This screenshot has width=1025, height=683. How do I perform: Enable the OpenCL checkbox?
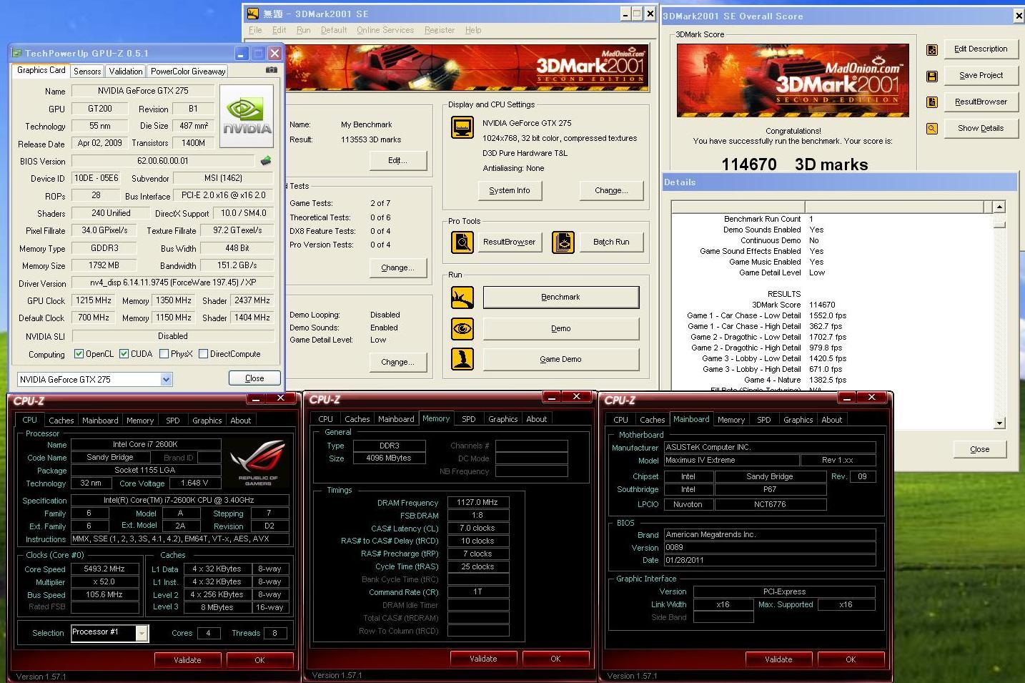click(79, 353)
